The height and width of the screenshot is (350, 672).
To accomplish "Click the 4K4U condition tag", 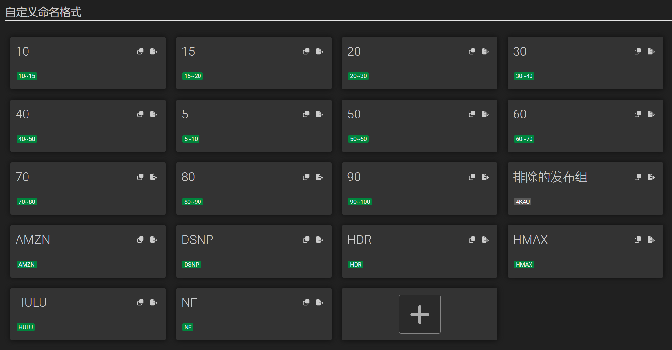I will pos(522,202).
